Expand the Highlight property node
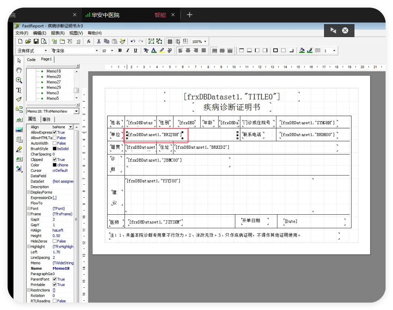This screenshot has width=393, height=310. tap(29, 247)
